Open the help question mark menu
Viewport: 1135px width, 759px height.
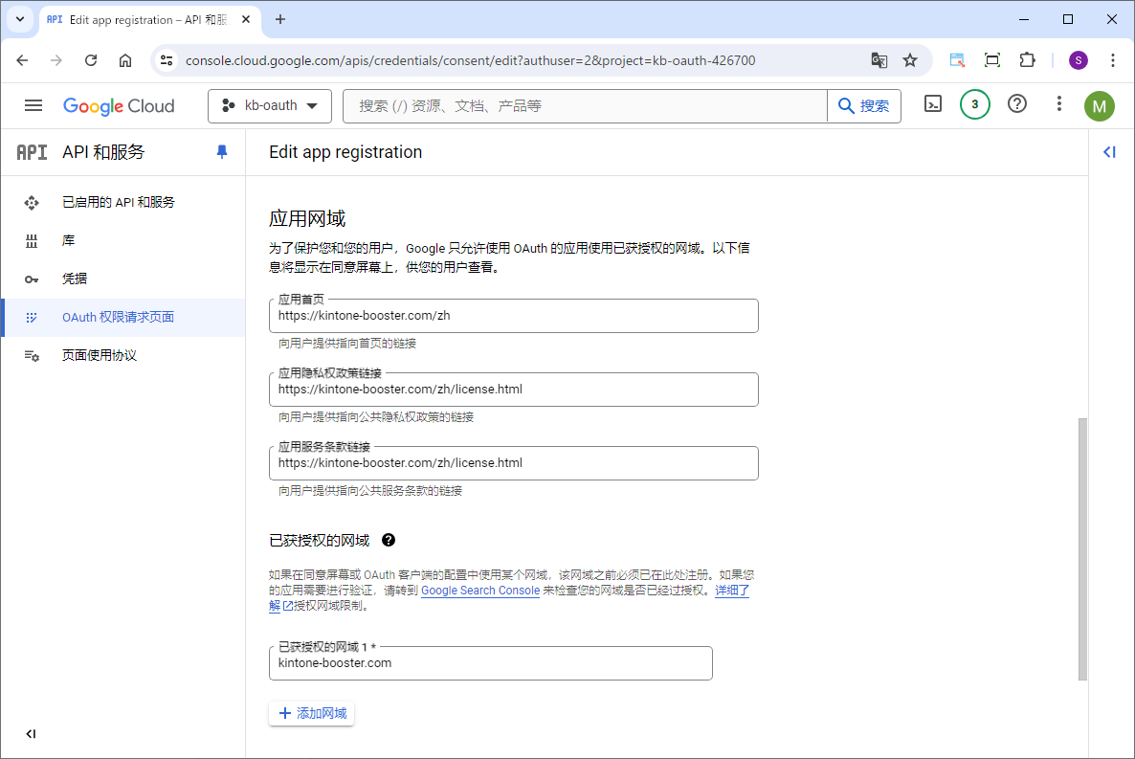pyautogui.click(x=1017, y=104)
